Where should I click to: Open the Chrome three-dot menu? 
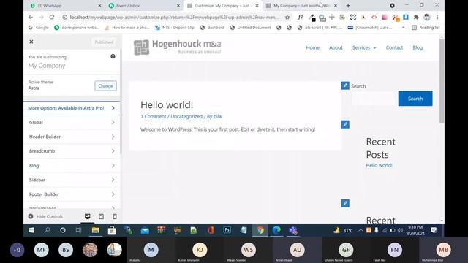point(437,18)
